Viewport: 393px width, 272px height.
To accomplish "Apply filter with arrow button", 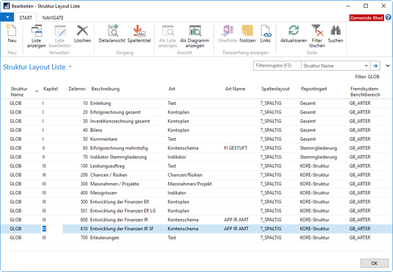I will (375, 66).
